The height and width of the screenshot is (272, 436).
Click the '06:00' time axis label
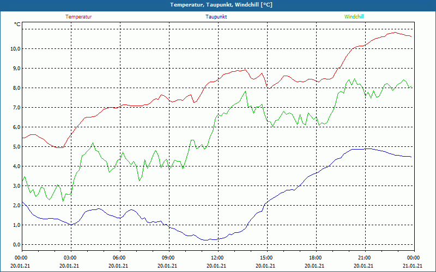pos(118,258)
